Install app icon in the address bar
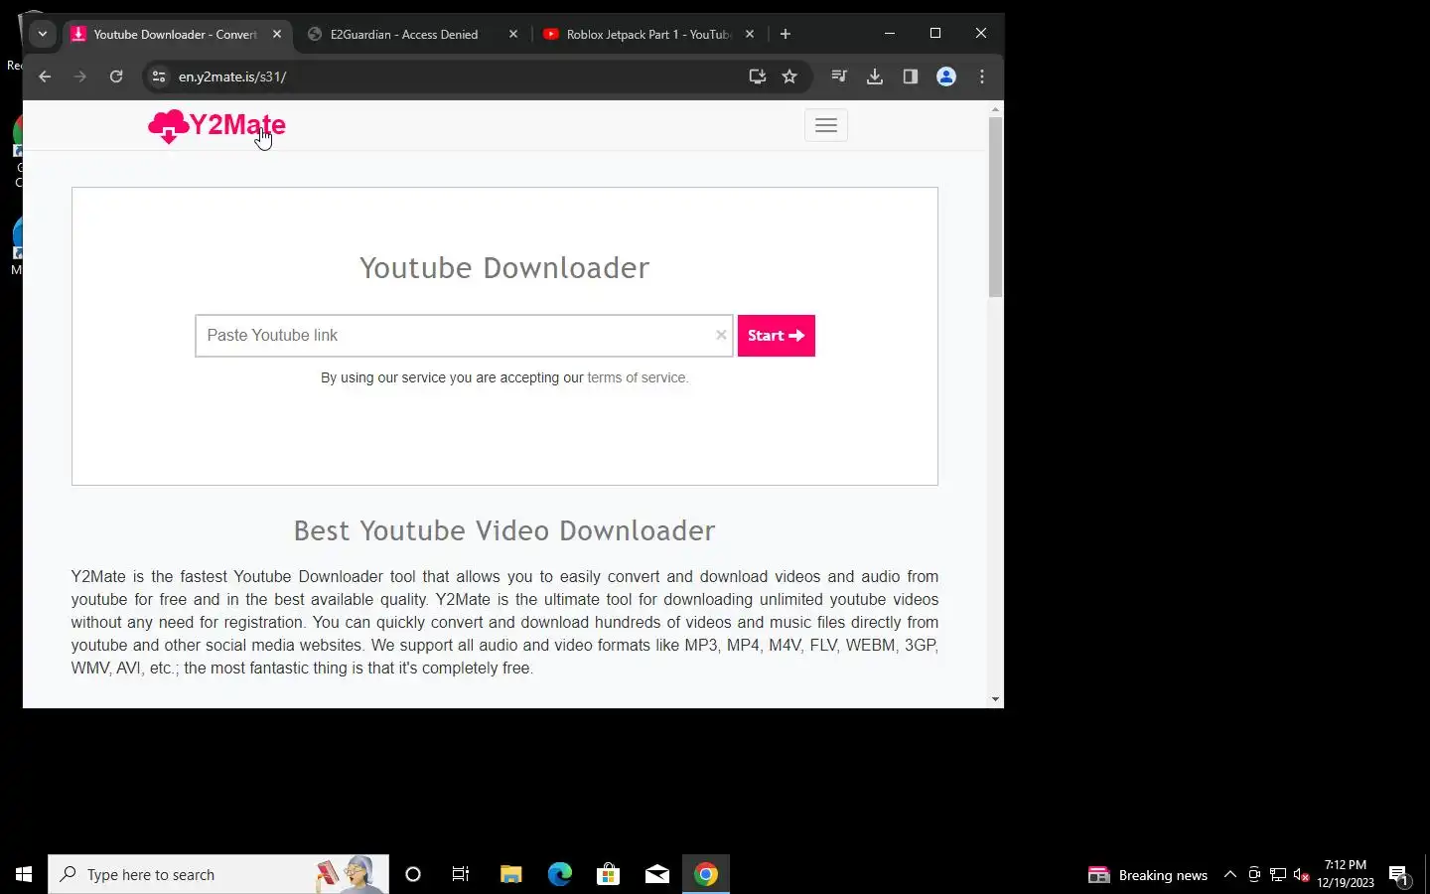The image size is (1430, 894). click(757, 76)
